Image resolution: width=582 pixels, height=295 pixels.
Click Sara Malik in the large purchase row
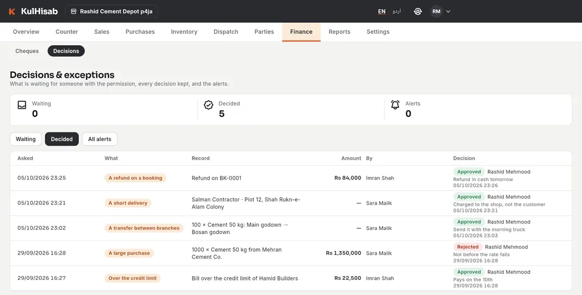pos(379,253)
